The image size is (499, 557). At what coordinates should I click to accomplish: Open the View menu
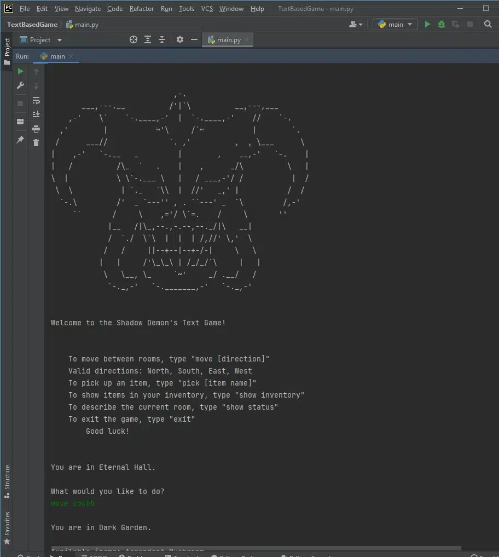click(x=61, y=9)
